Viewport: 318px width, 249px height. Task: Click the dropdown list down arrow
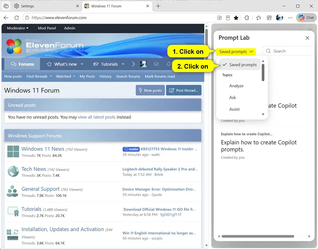coord(263,114)
